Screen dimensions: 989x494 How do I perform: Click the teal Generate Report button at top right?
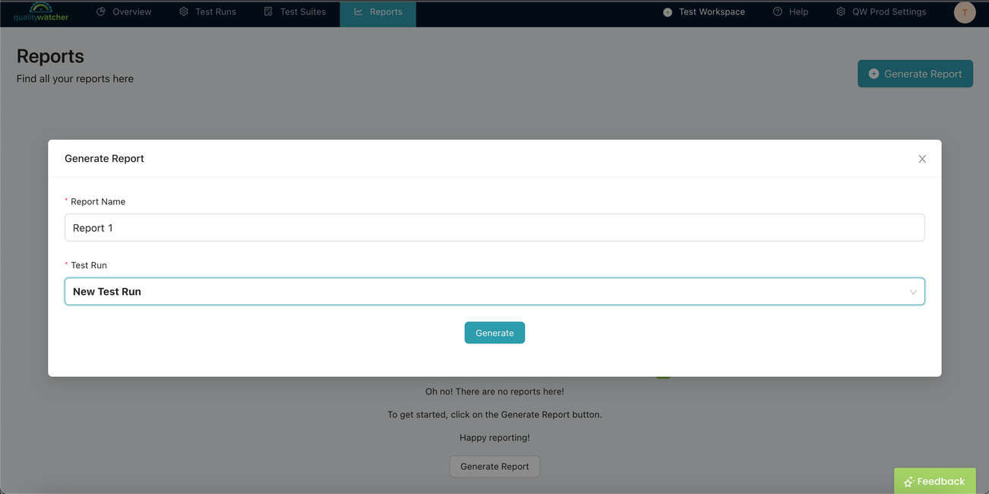[915, 74]
